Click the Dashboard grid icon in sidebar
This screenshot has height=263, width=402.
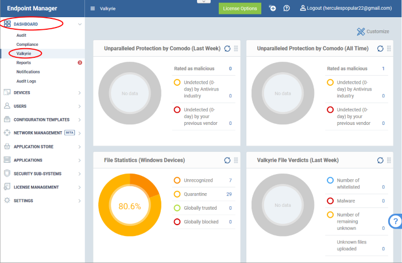pyautogui.click(x=7, y=24)
